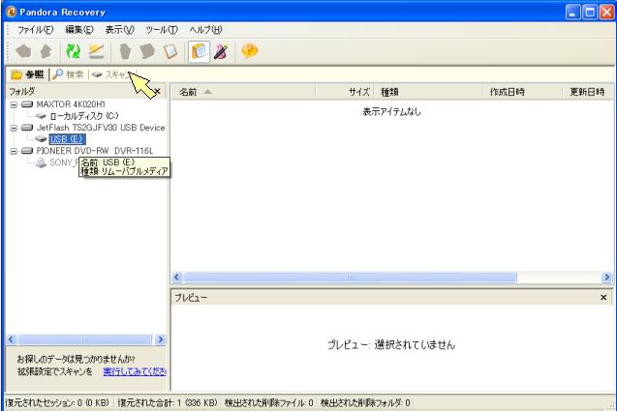Viewport: 617px width, 411px height.
Task: Click folder pane scrollbar right arrow
Action: point(160,339)
